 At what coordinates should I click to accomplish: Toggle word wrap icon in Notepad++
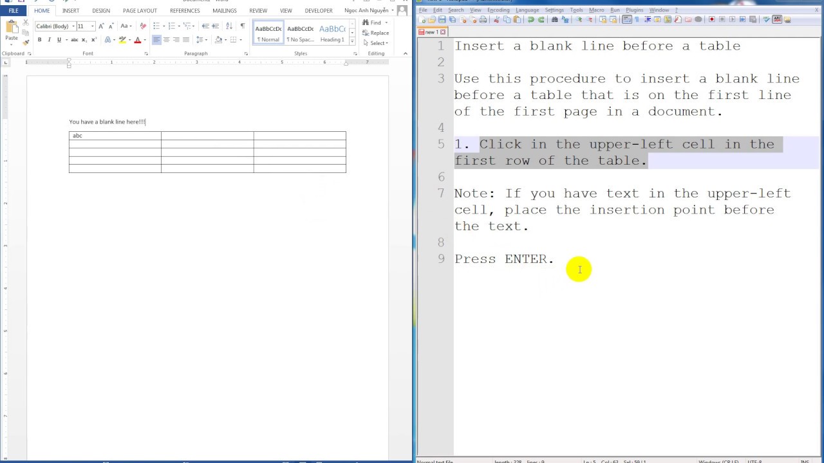(626, 20)
